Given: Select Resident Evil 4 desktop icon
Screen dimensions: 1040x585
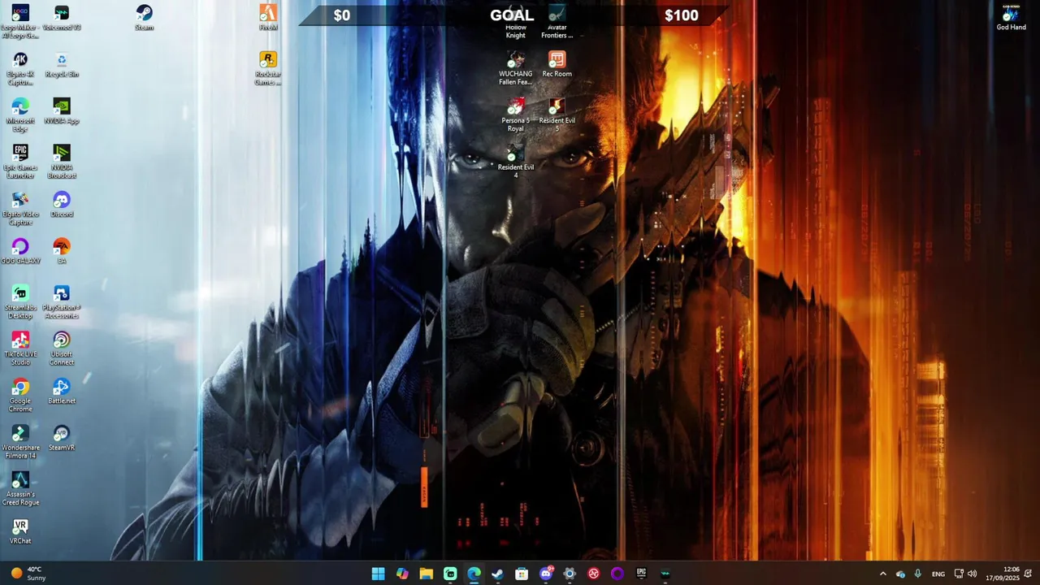Looking at the screenshot, I should (516, 162).
